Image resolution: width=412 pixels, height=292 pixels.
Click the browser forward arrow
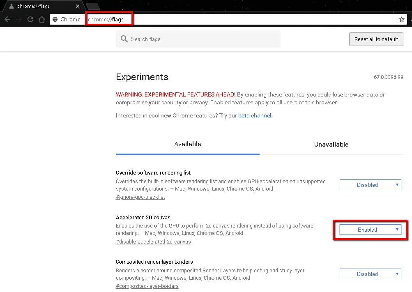(x=19, y=19)
